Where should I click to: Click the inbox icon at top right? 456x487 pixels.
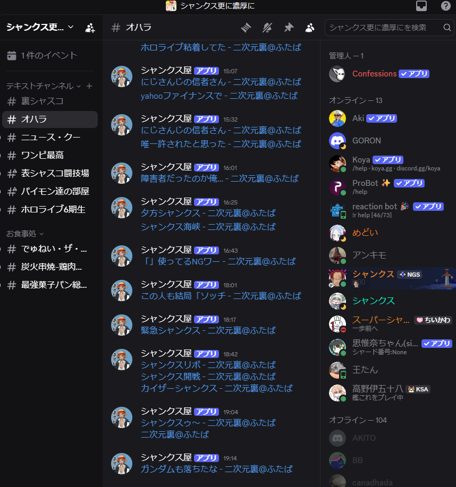[421, 6]
